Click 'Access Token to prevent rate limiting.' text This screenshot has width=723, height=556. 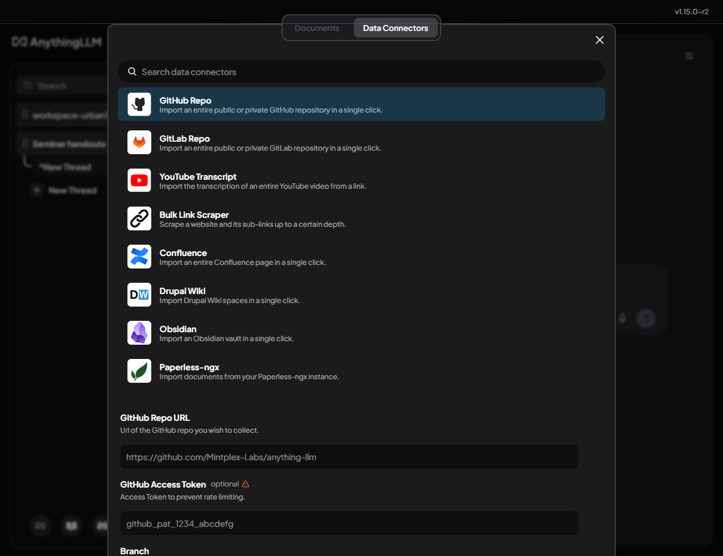click(183, 497)
